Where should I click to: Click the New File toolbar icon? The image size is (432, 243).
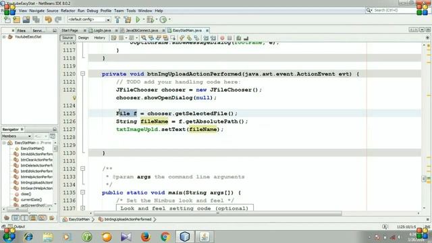pos(7,20)
